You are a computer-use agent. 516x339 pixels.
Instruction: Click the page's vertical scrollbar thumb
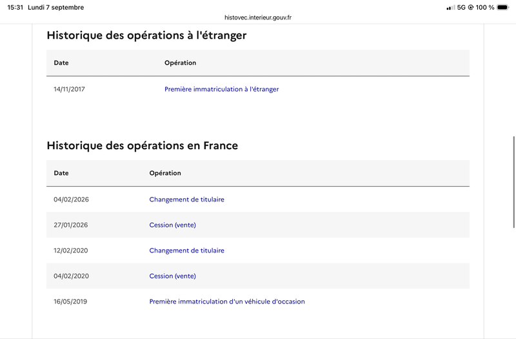(x=513, y=182)
